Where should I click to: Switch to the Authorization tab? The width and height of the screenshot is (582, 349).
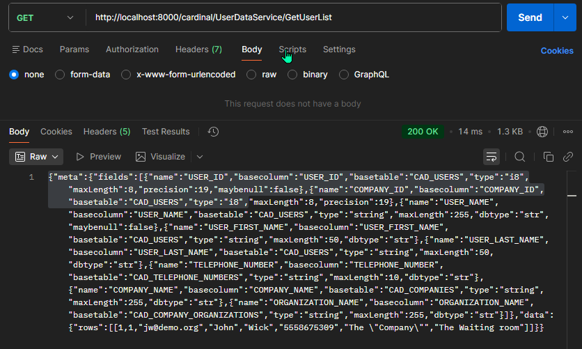132,49
